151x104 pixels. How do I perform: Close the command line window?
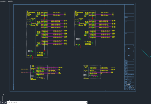[2, 103]
